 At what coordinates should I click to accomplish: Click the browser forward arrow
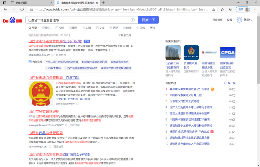(x=14, y=10)
